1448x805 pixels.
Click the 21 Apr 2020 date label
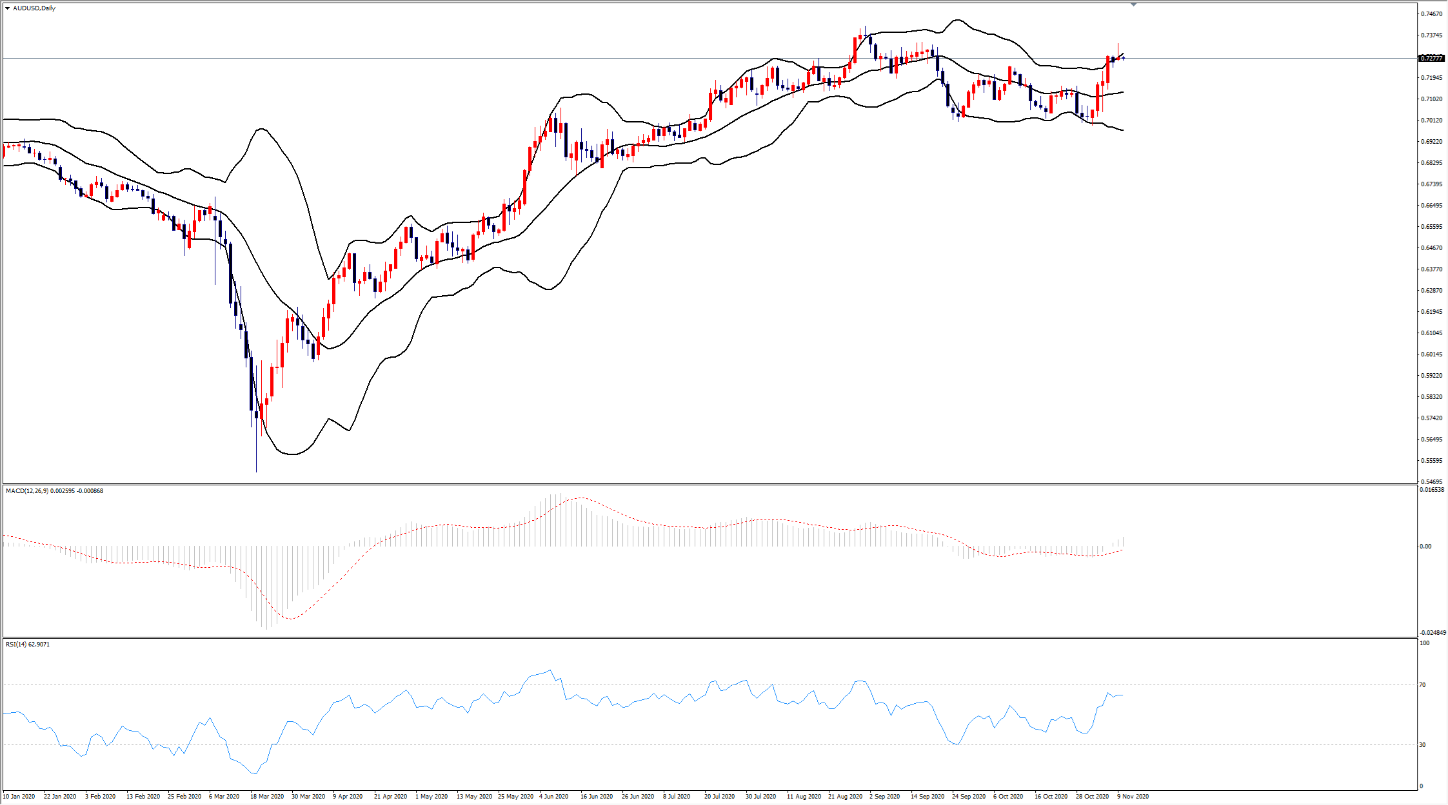click(x=390, y=797)
